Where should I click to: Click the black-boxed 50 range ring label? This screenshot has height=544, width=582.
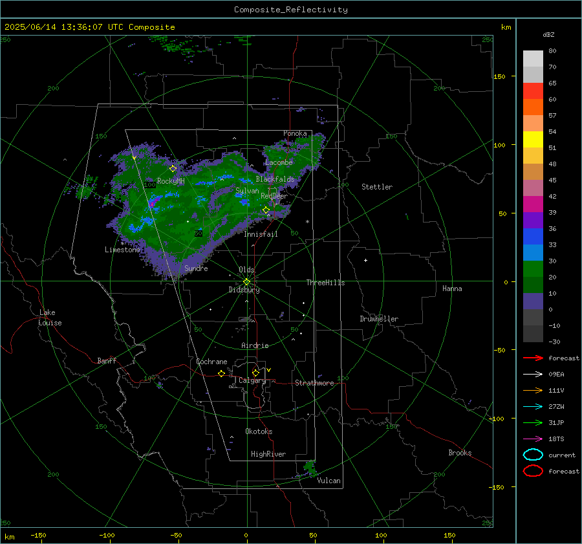click(199, 234)
